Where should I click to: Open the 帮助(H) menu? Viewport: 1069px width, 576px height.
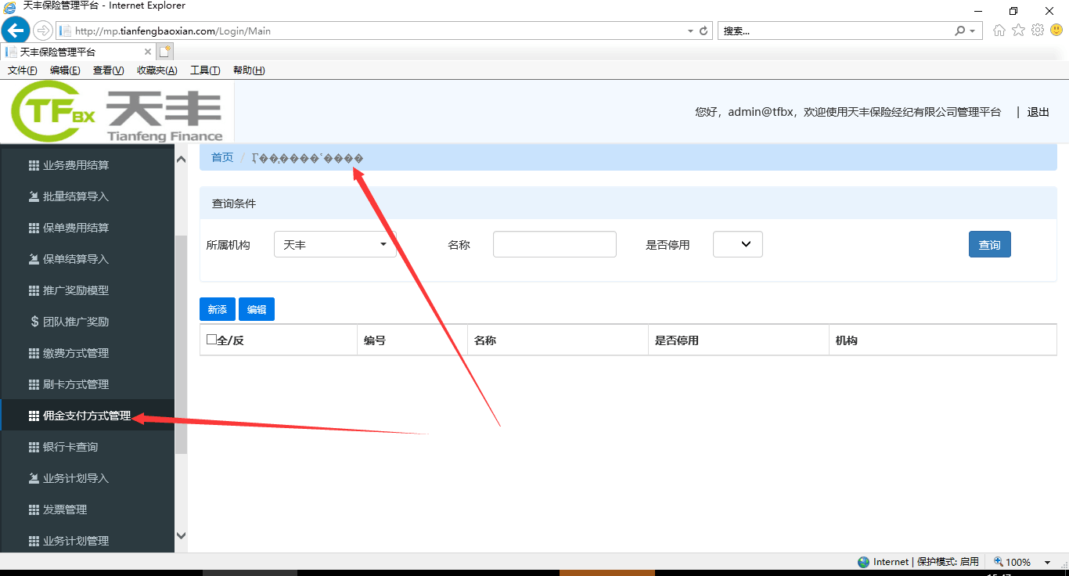[249, 70]
